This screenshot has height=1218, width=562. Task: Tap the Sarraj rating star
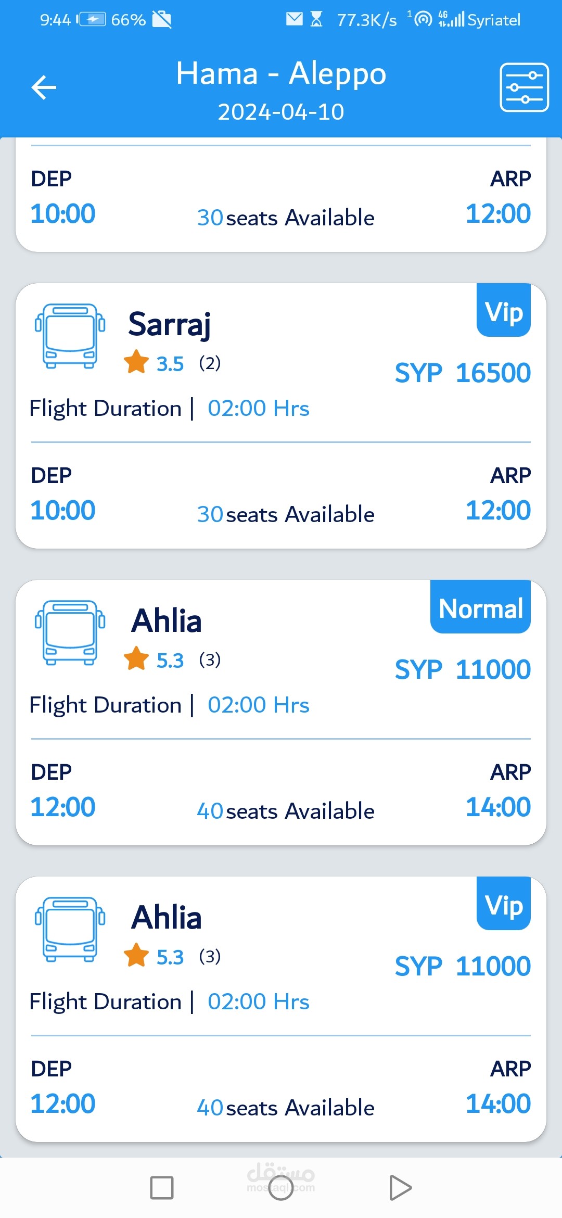pos(136,362)
